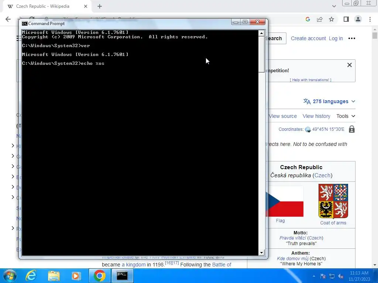This screenshot has width=378, height=283.
Task: Click the Czech language link in infobox title
Action: coord(322,175)
